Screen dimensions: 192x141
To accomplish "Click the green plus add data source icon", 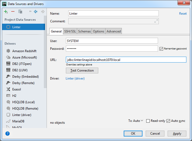I will 6,12.
